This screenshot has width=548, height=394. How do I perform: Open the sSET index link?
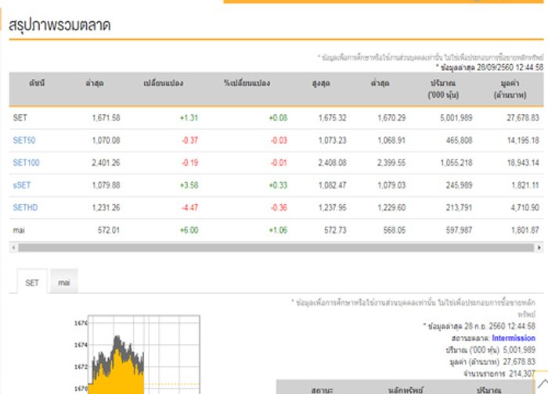click(x=22, y=185)
